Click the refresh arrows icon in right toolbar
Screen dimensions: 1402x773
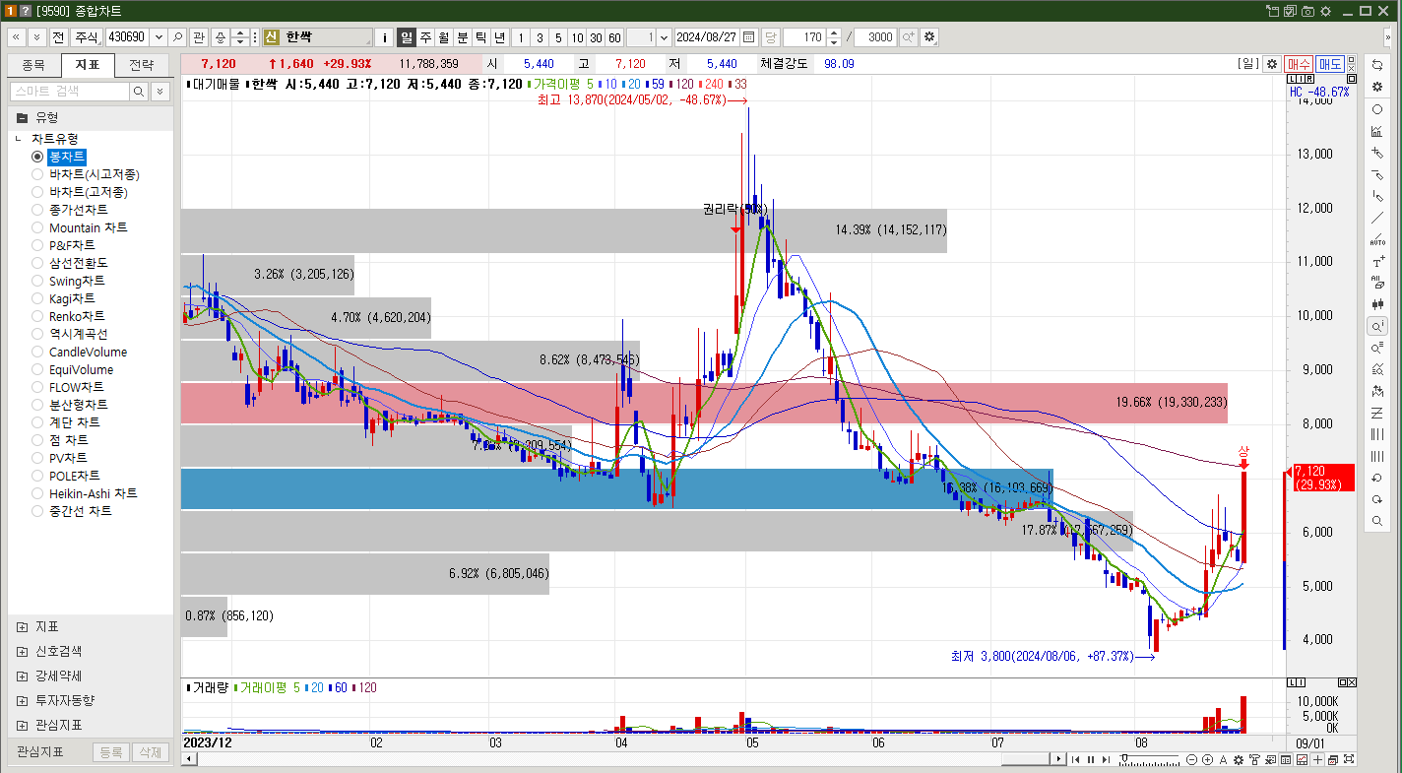pos(1377,64)
